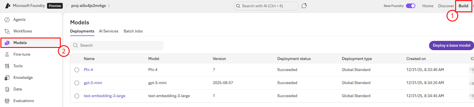
Task: Click the Tools icon in sidebar
Action: coord(7,66)
